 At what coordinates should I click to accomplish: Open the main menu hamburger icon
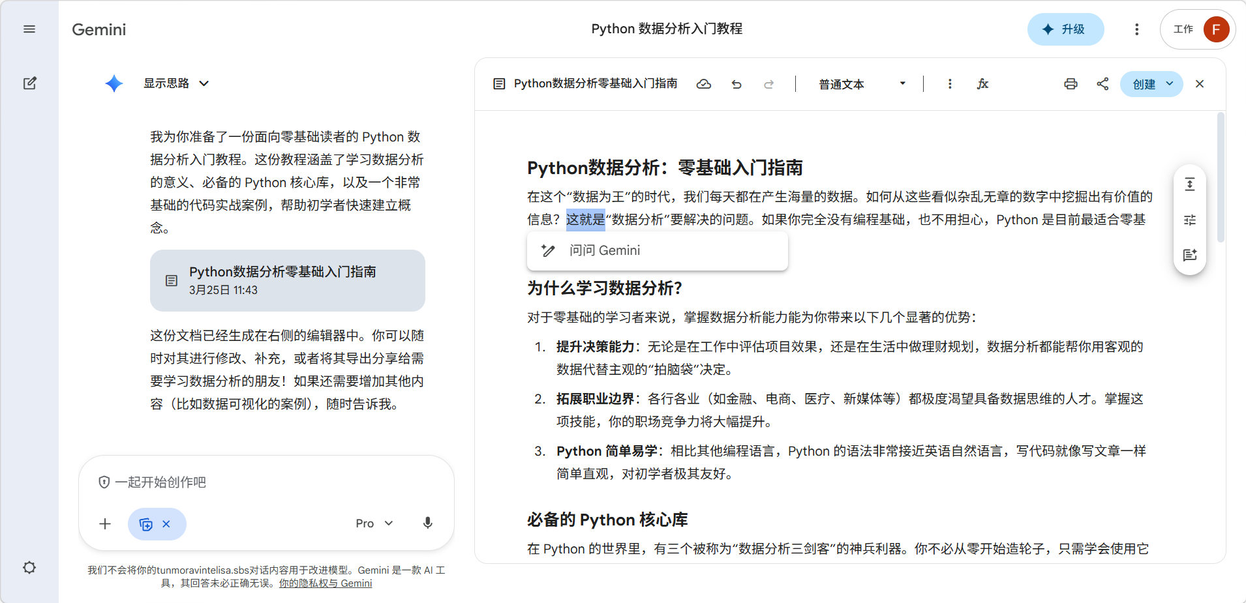(x=29, y=29)
